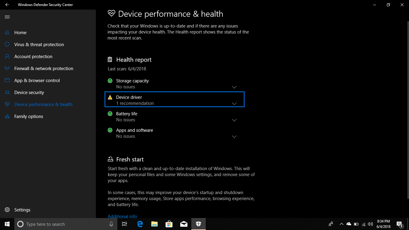Open Virus & threat protection page

tap(48, 45)
